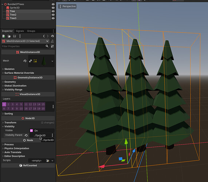Toggle eye icon for Tree2 node
This screenshot has height=182, width=208.
point(53,15)
